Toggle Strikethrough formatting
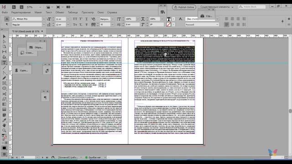292x164 pixels. (87, 25)
